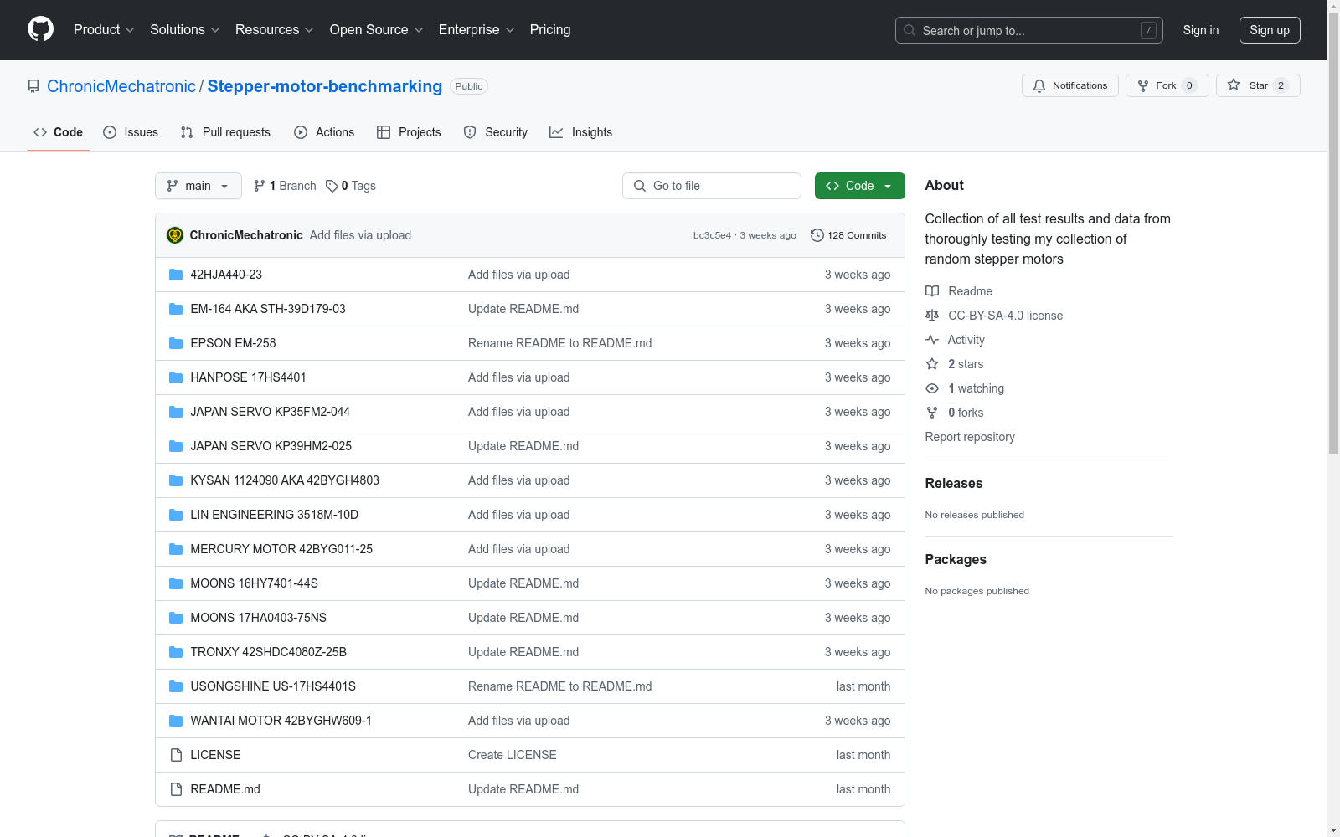1340x837 pixels.
Task: Click the Sign in link
Action: (1201, 30)
